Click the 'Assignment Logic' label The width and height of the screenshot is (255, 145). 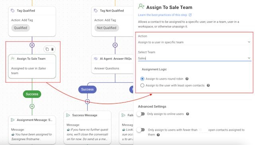pos(154,69)
